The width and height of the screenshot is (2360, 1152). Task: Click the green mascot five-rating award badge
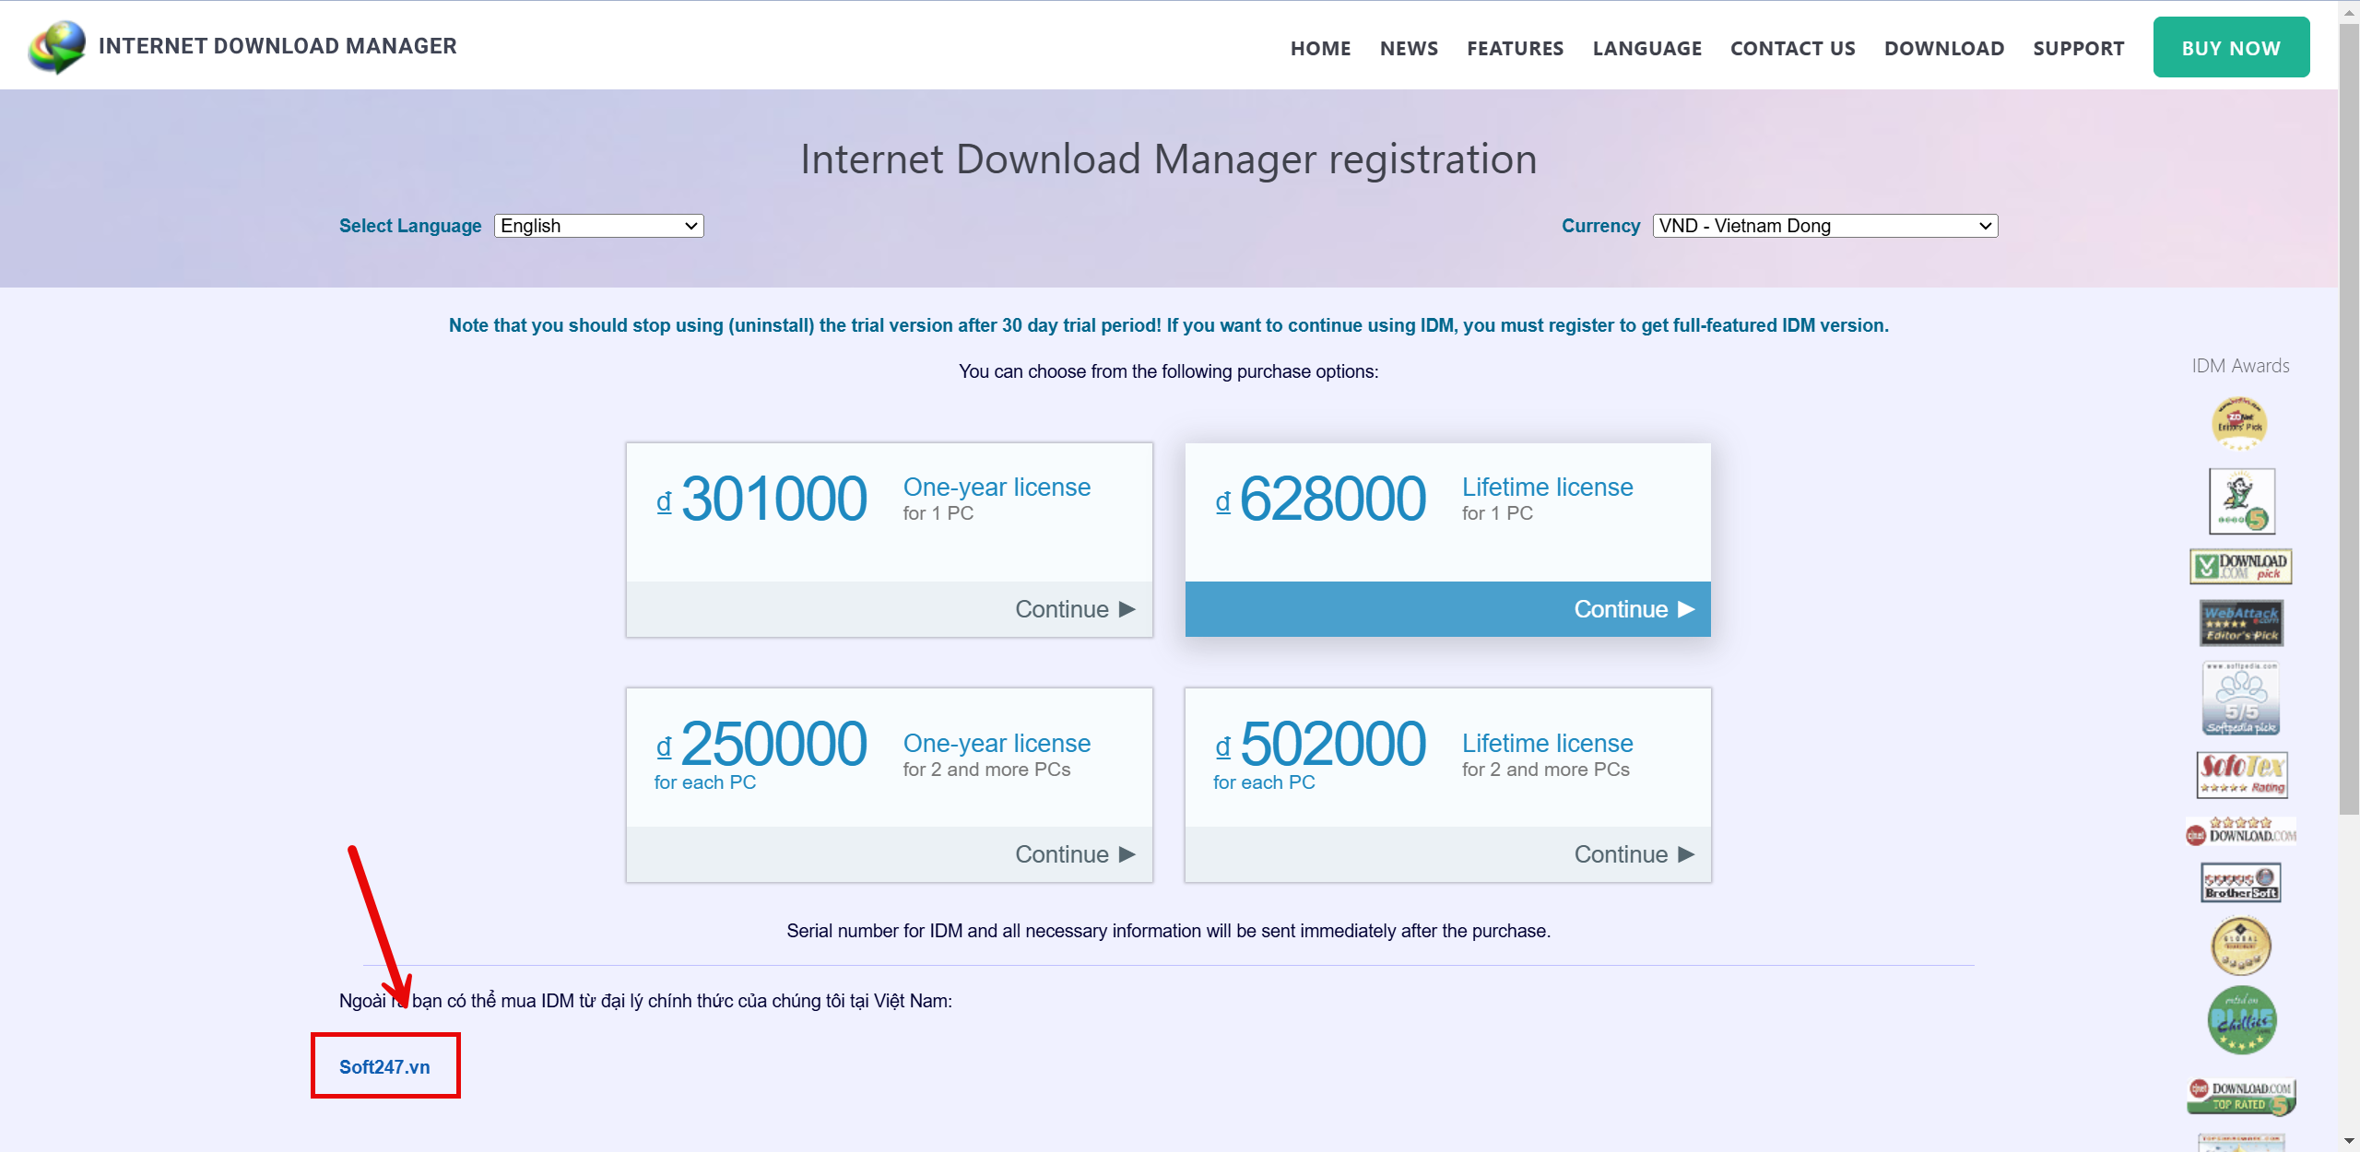coord(2241,501)
